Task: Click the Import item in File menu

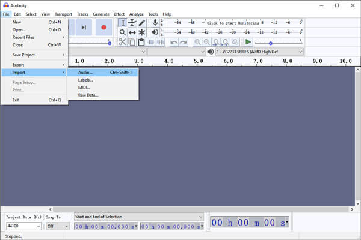Action: [x=34, y=73]
